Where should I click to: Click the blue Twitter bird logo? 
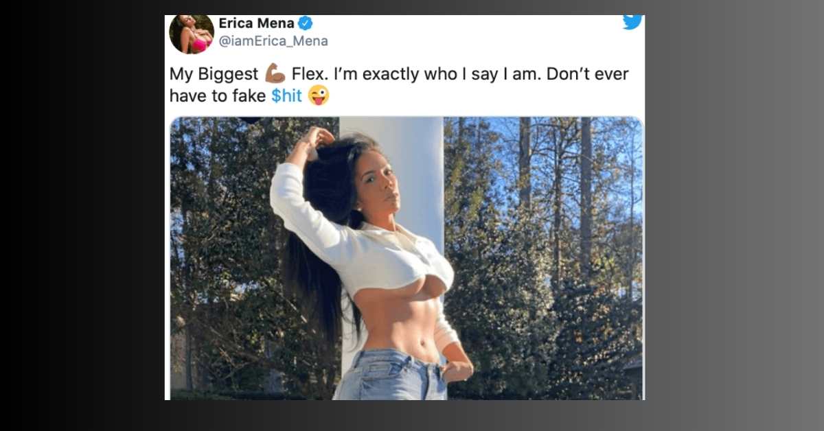(632, 22)
